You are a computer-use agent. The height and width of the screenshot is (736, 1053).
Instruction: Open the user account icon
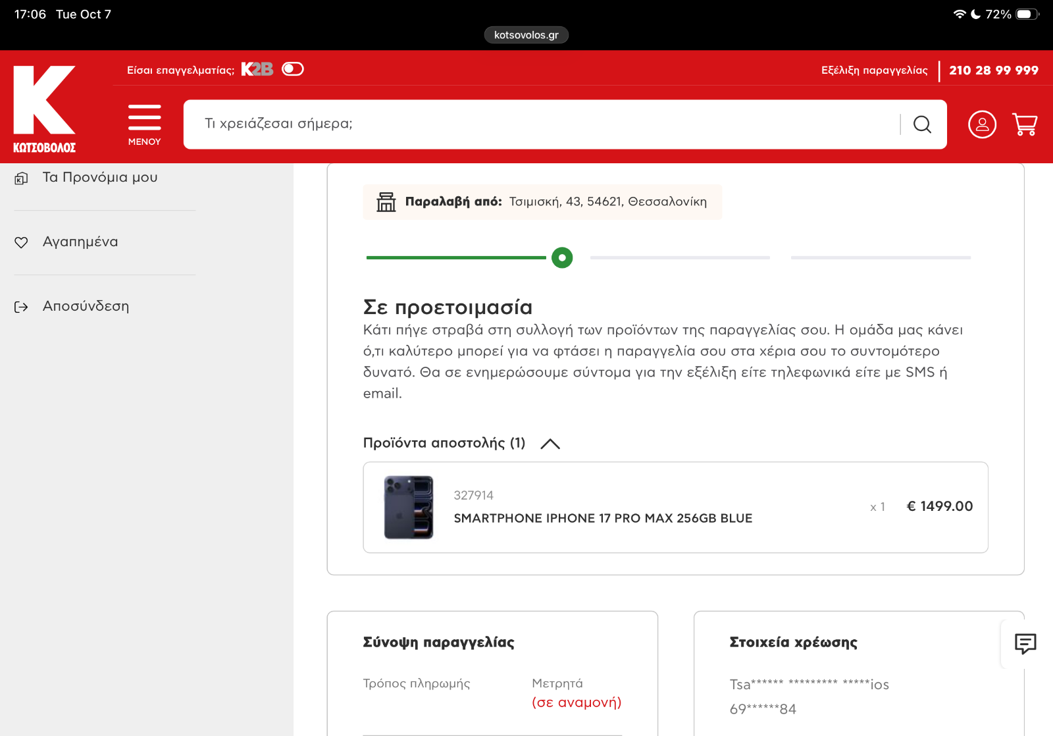coord(982,124)
